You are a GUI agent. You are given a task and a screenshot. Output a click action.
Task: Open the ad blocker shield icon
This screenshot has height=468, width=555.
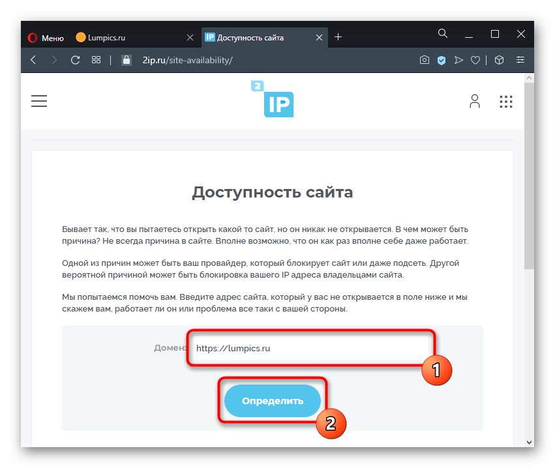tap(442, 60)
